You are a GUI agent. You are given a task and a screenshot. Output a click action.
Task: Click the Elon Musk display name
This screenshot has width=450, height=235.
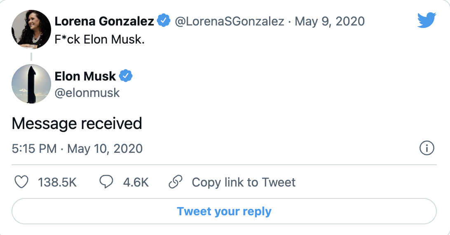(85, 76)
